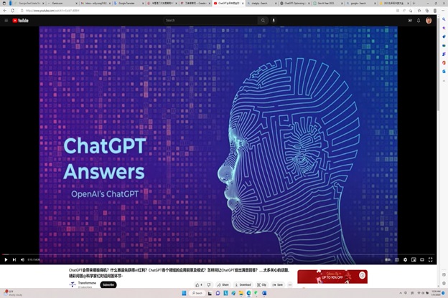Screen dimensions: 448x298
Task: Click the Share button
Action: tap(223, 284)
